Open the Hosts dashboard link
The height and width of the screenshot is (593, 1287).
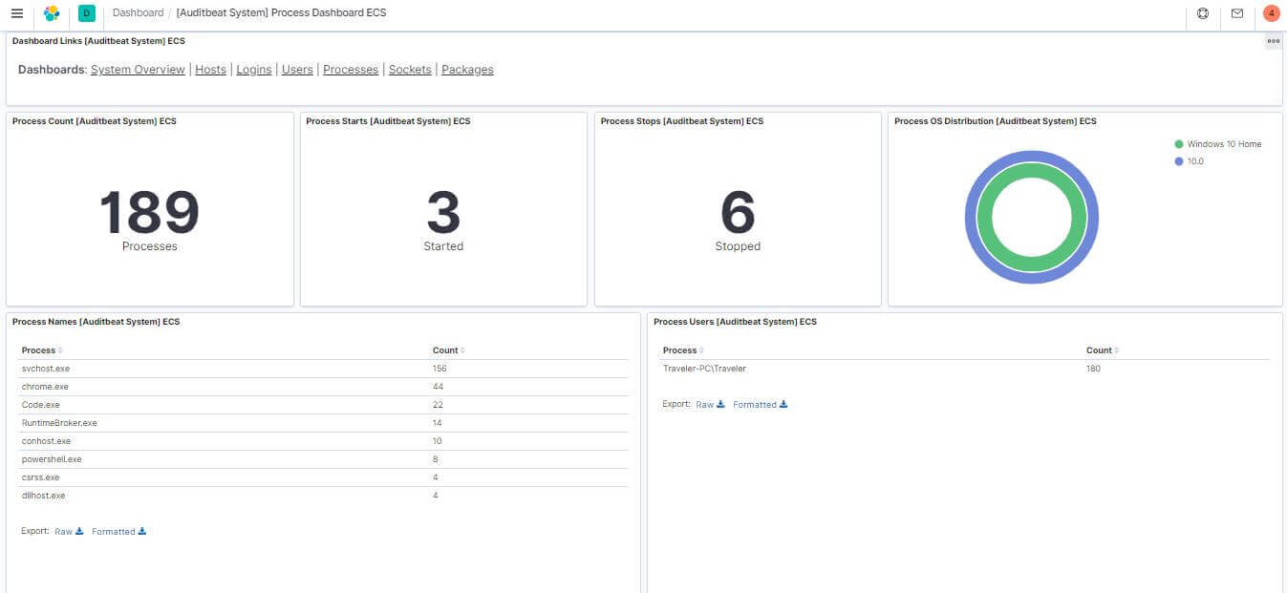tap(210, 69)
